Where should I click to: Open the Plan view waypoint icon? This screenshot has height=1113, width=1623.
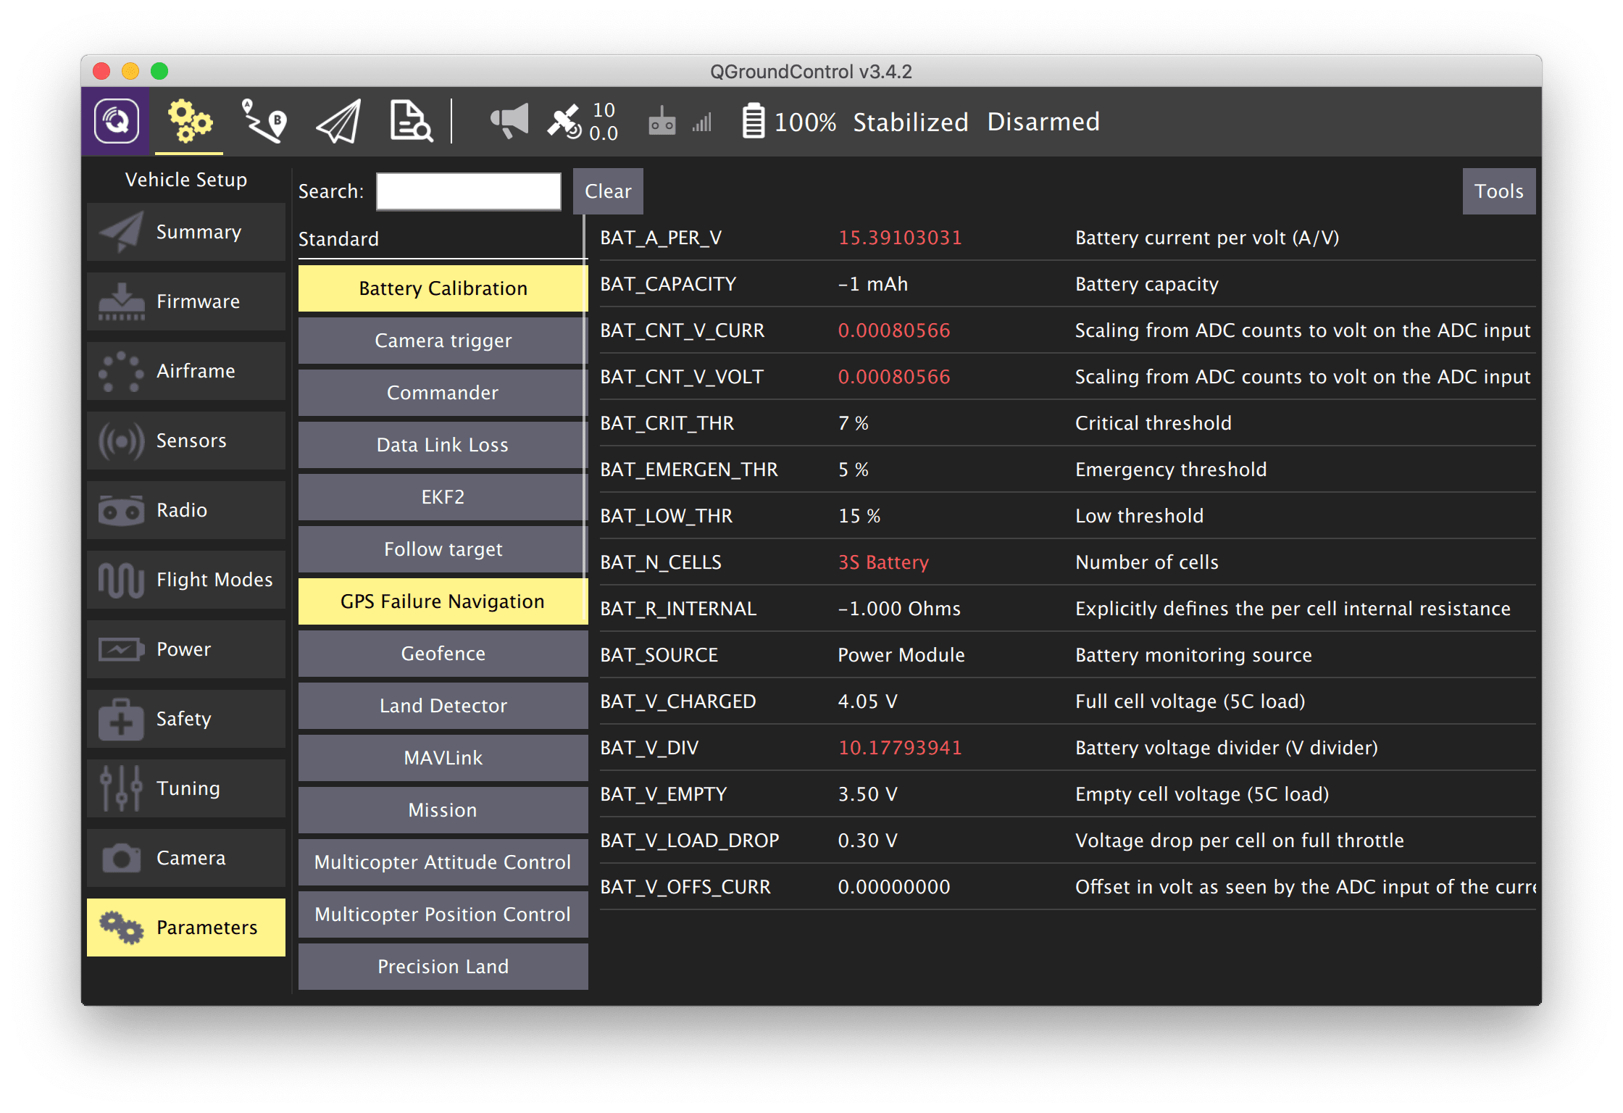click(264, 121)
